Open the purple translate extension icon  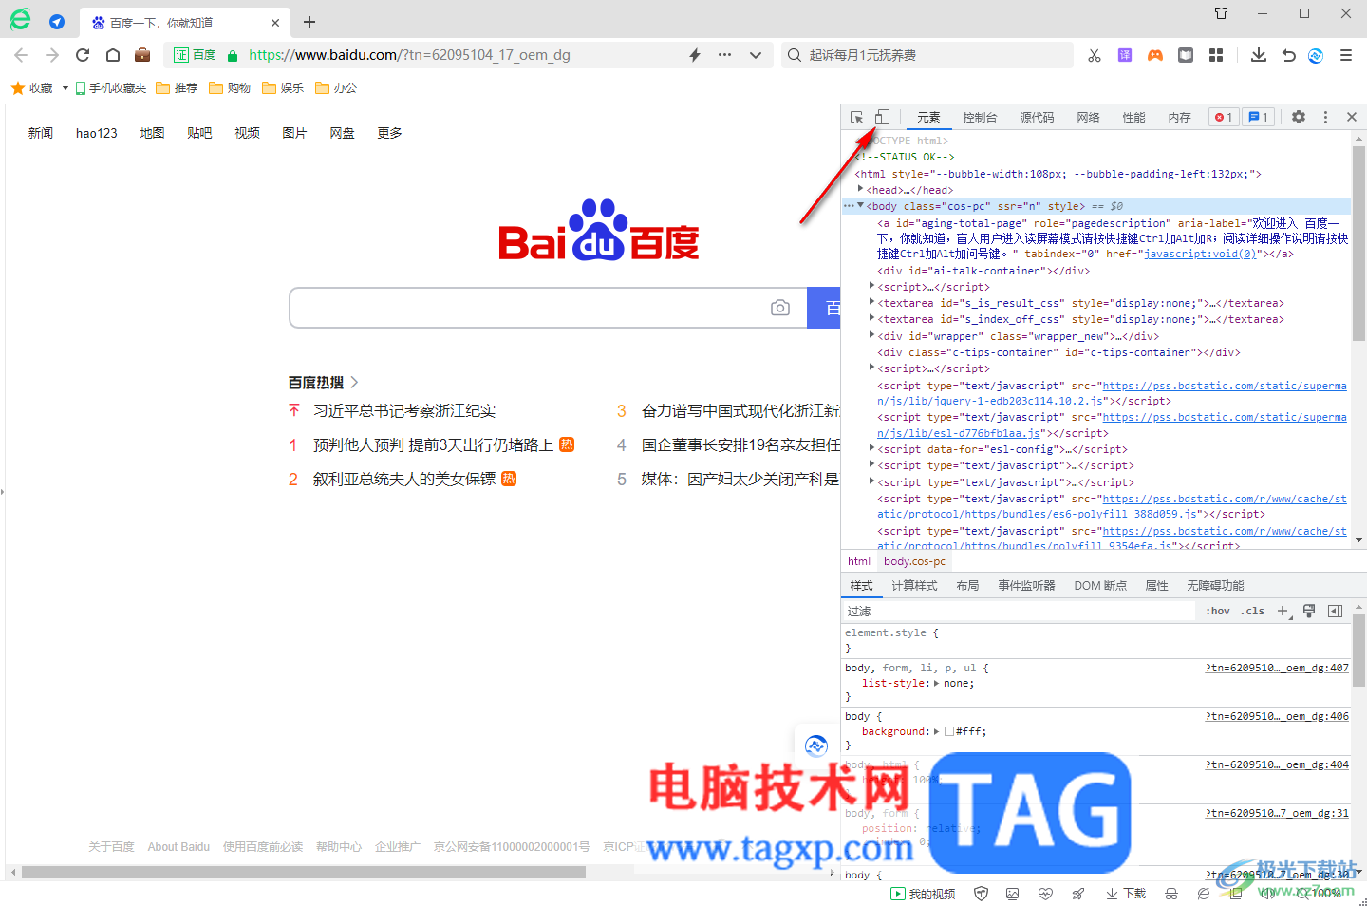[1125, 55]
